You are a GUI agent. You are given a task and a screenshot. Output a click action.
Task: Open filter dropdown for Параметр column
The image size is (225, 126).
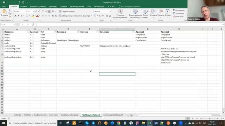pos(28,32)
